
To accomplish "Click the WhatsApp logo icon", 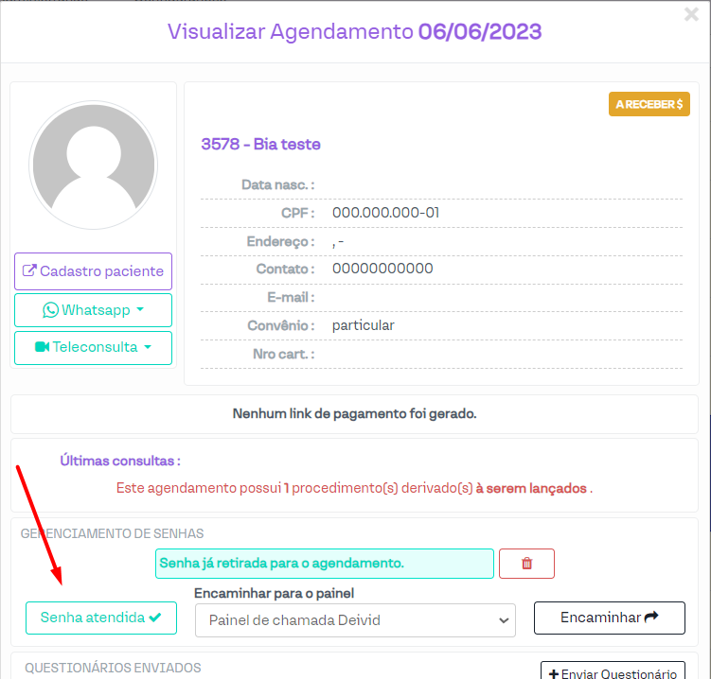I will click(x=50, y=310).
